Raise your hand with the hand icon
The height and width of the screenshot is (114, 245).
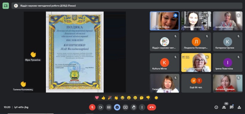(x=134, y=107)
